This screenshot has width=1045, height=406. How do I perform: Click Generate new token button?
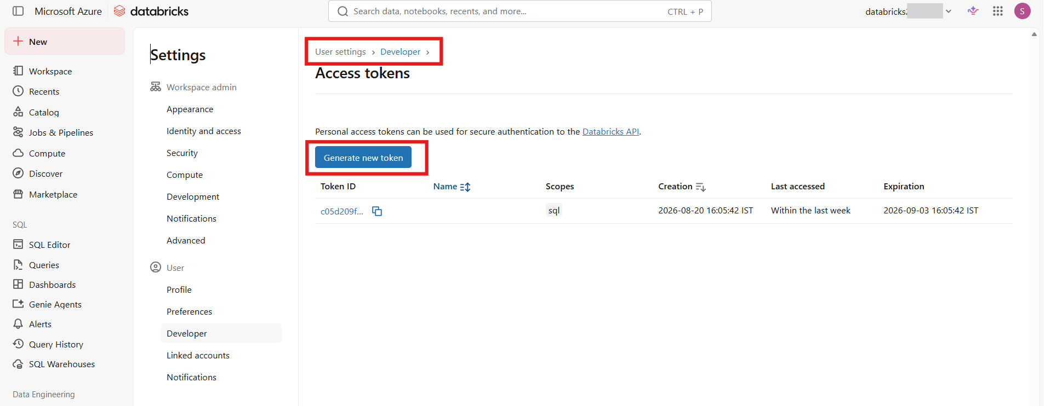[363, 158]
